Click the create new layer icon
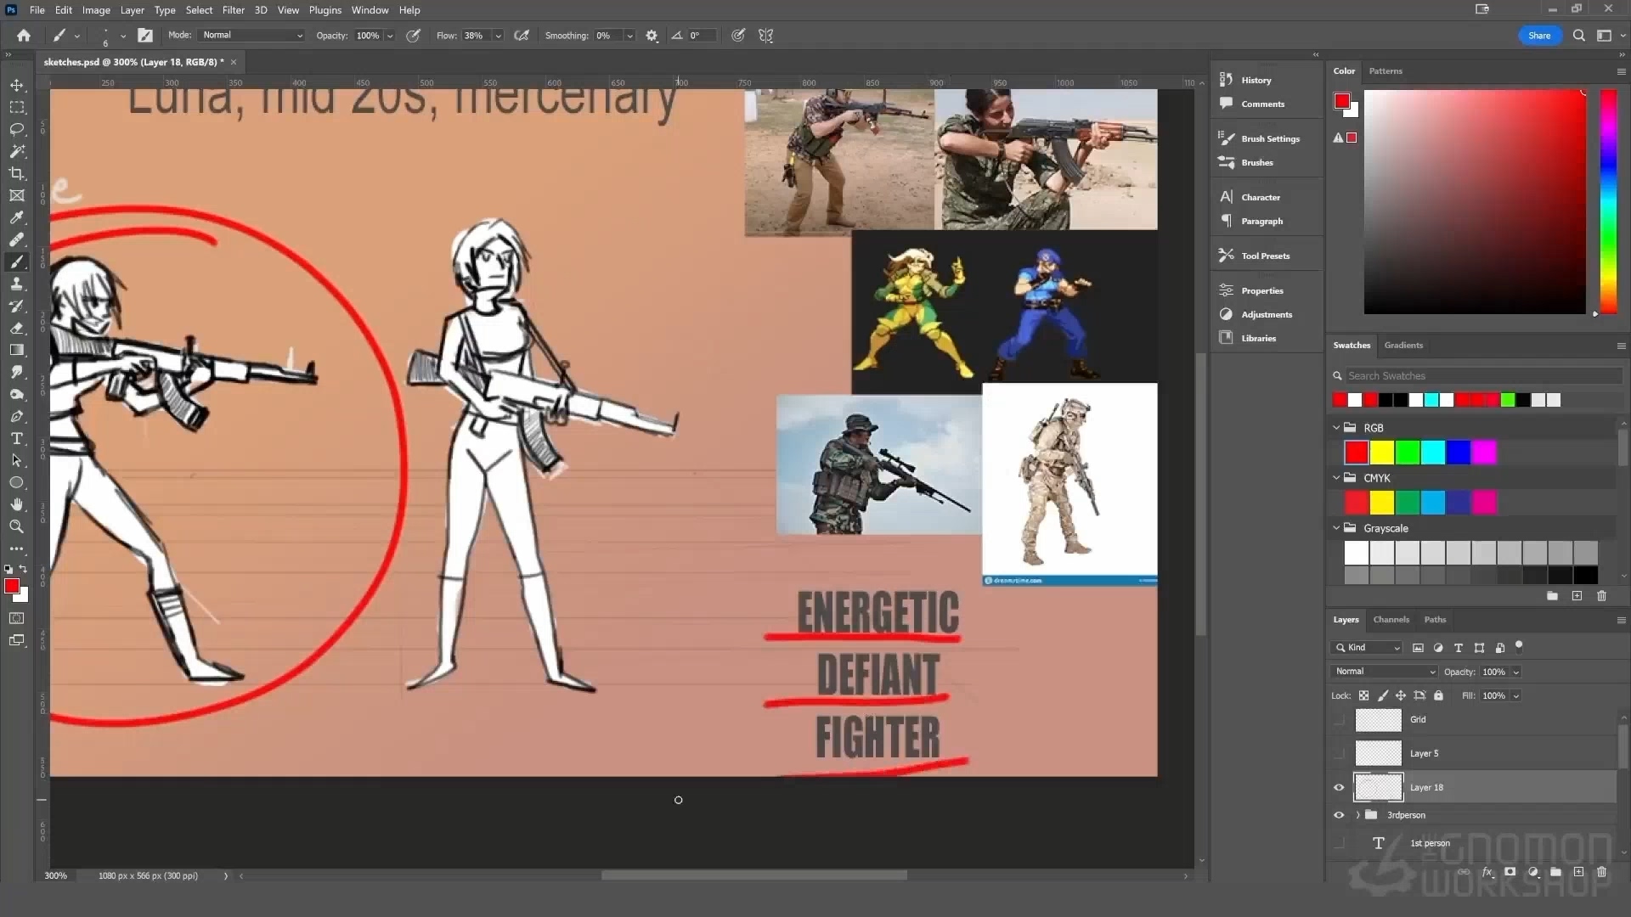 click(1578, 872)
